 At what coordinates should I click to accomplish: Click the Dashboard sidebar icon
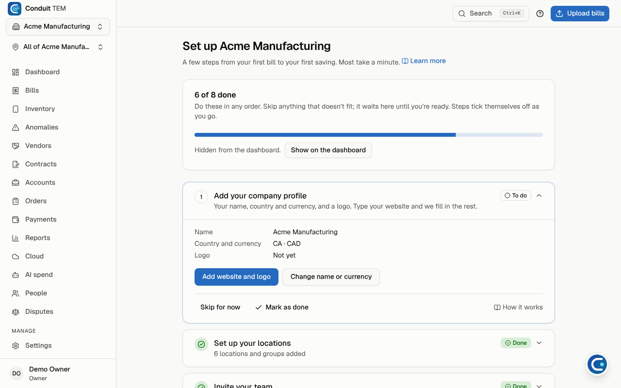coord(16,72)
